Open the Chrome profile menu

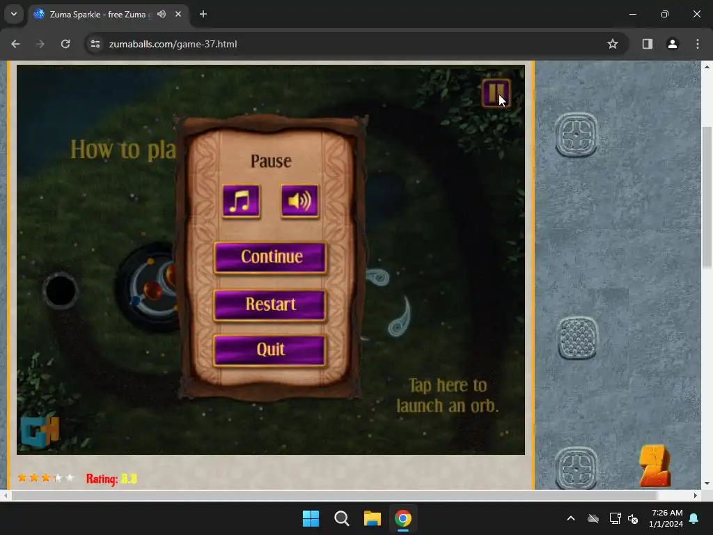tap(672, 44)
